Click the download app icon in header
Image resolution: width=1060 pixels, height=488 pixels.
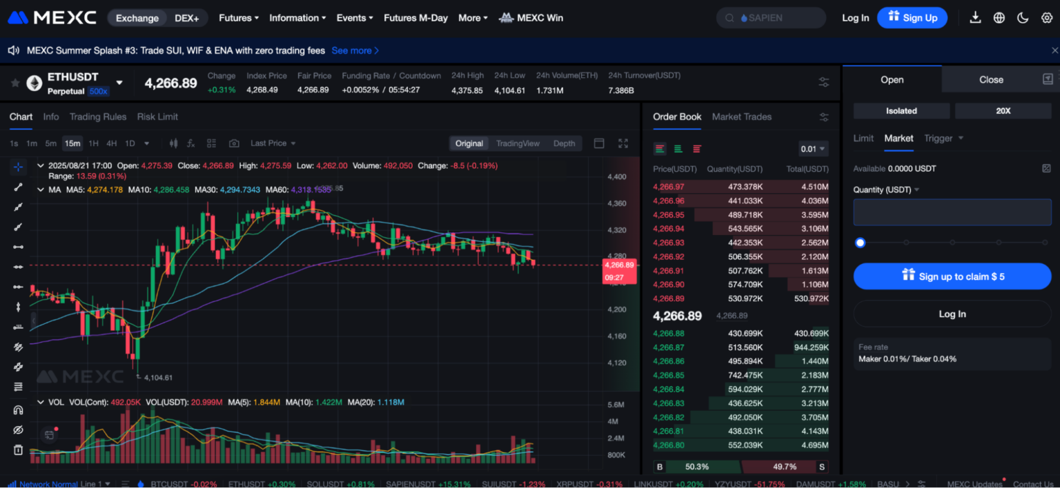click(975, 18)
